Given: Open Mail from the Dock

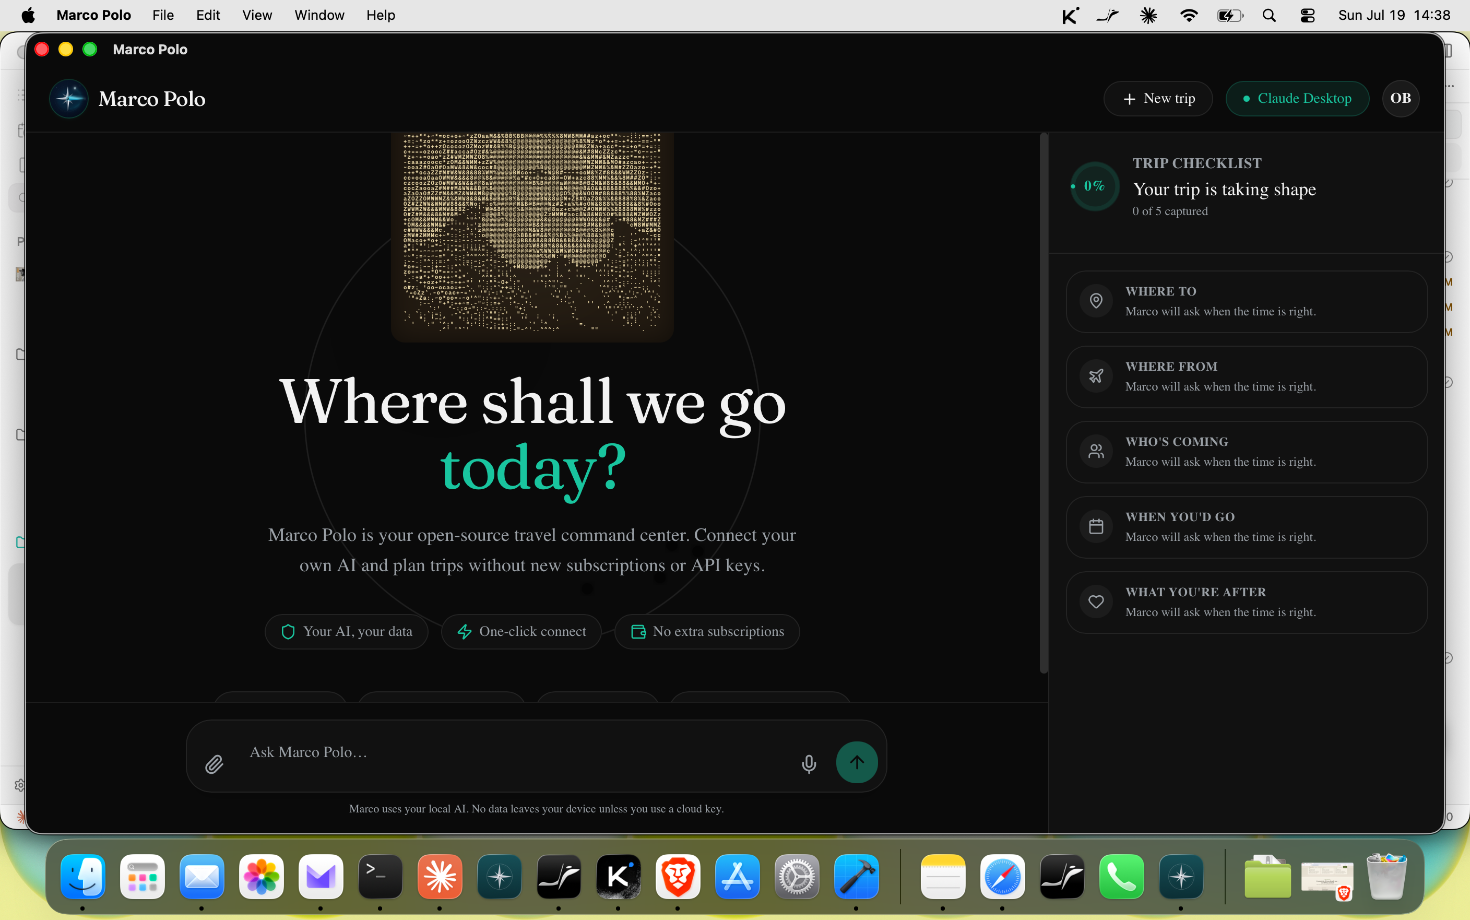Looking at the screenshot, I should pyautogui.click(x=202, y=877).
